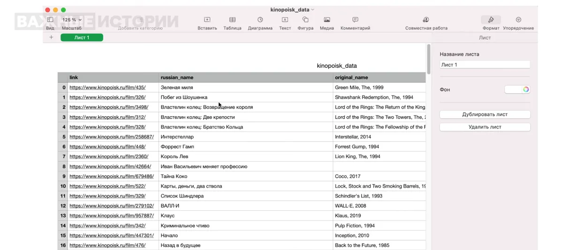Open the color wheel next to Фон

pos(526,89)
